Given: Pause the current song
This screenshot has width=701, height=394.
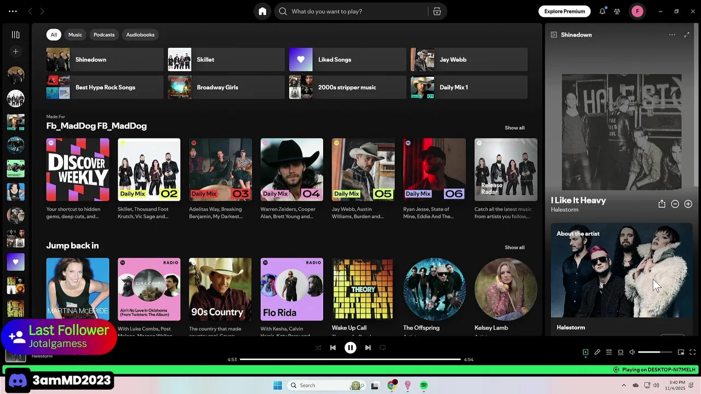Looking at the screenshot, I should point(350,347).
